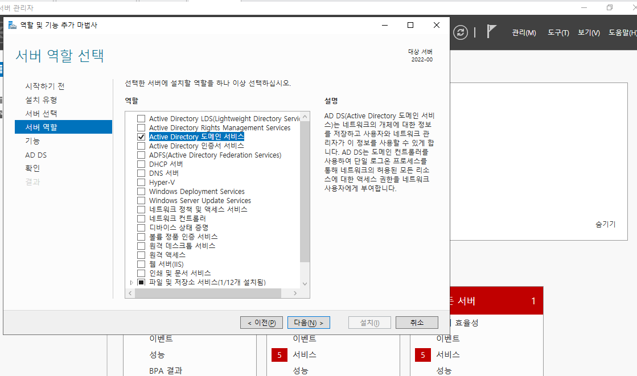Click the refresh icon in Server Manager
Viewport: 637px width, 376px height.
pyautogui.click(x=461, y=32)
